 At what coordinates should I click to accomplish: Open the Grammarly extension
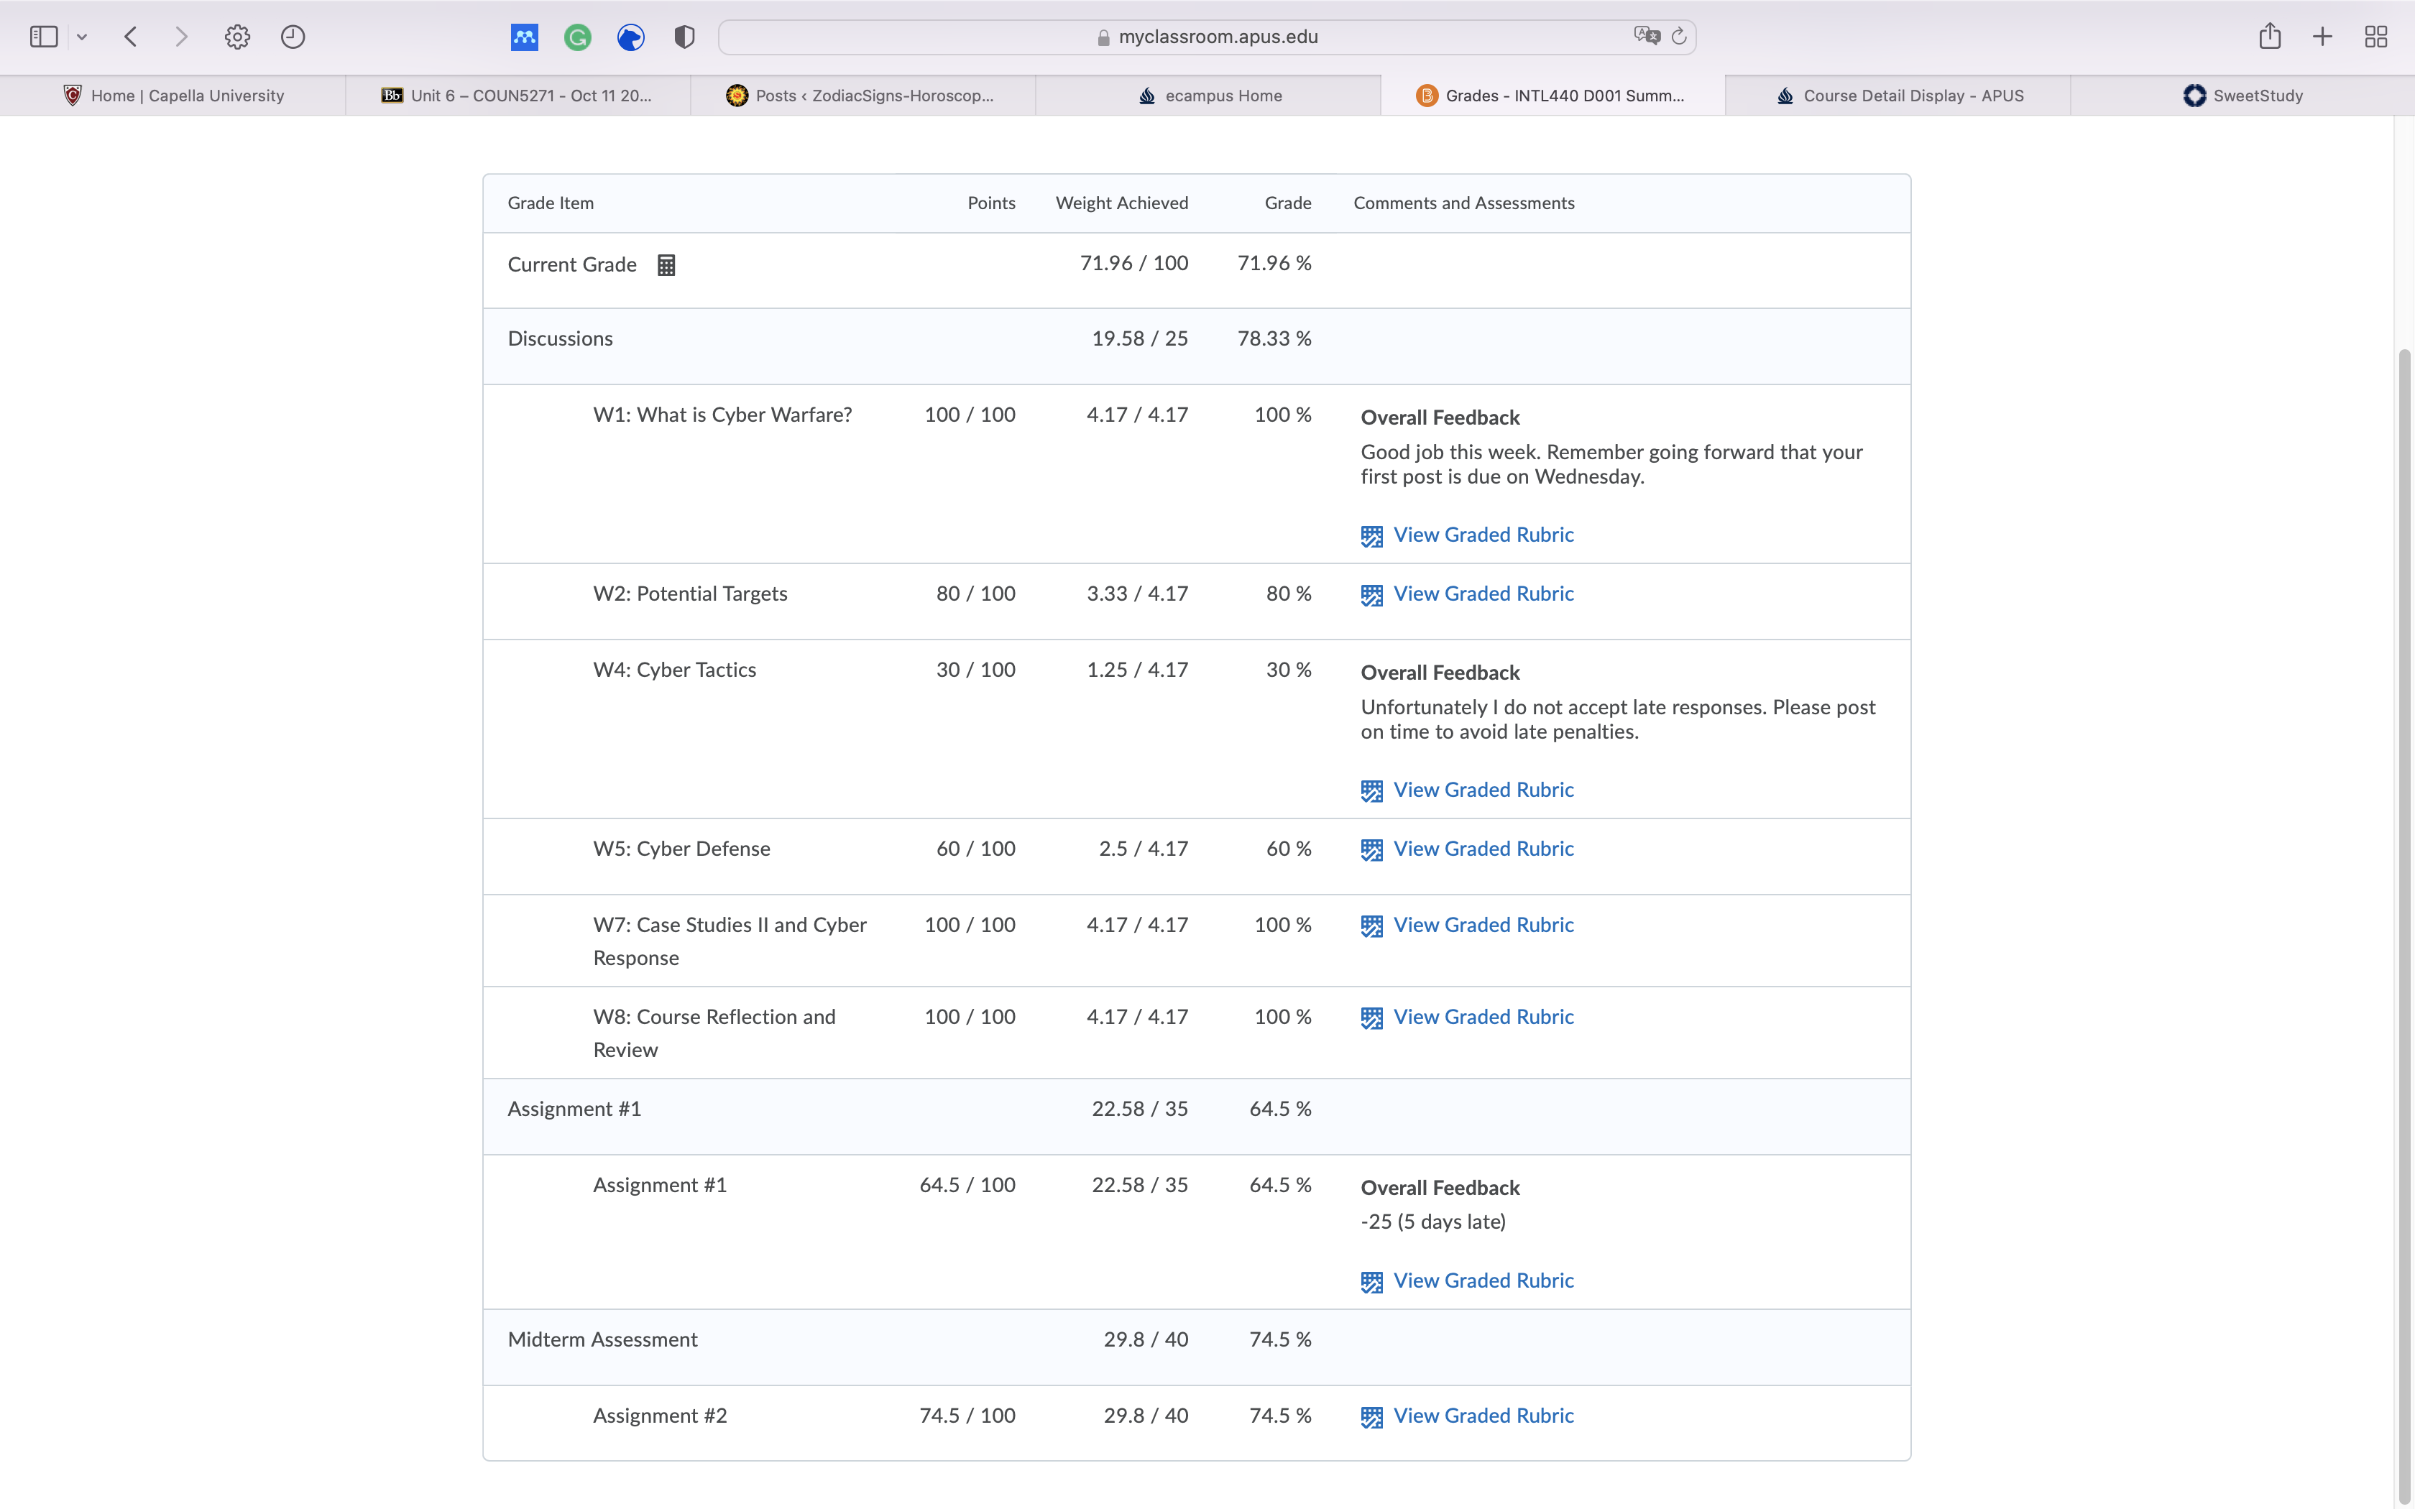pos(578,37)
